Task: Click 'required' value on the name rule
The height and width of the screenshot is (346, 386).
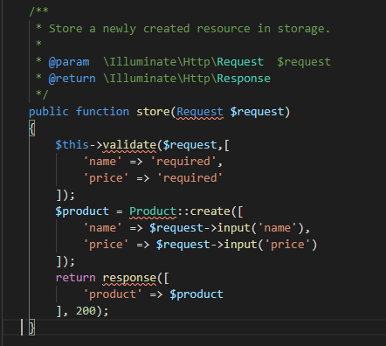Action: (x=183, y=162)
